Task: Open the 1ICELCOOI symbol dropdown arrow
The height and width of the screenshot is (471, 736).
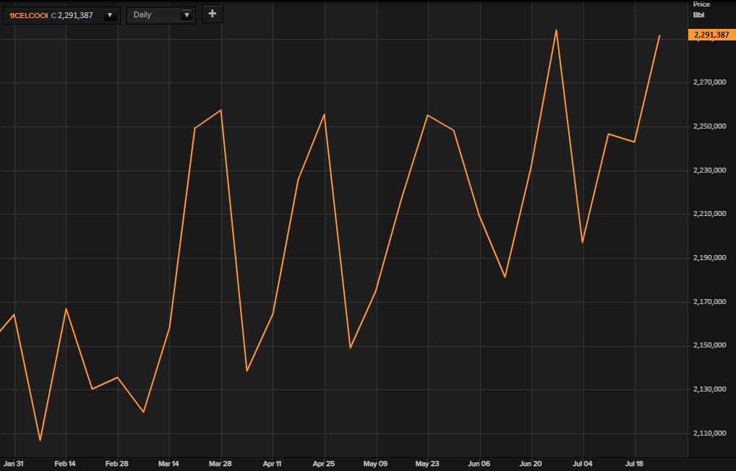Action: [110, 15]
